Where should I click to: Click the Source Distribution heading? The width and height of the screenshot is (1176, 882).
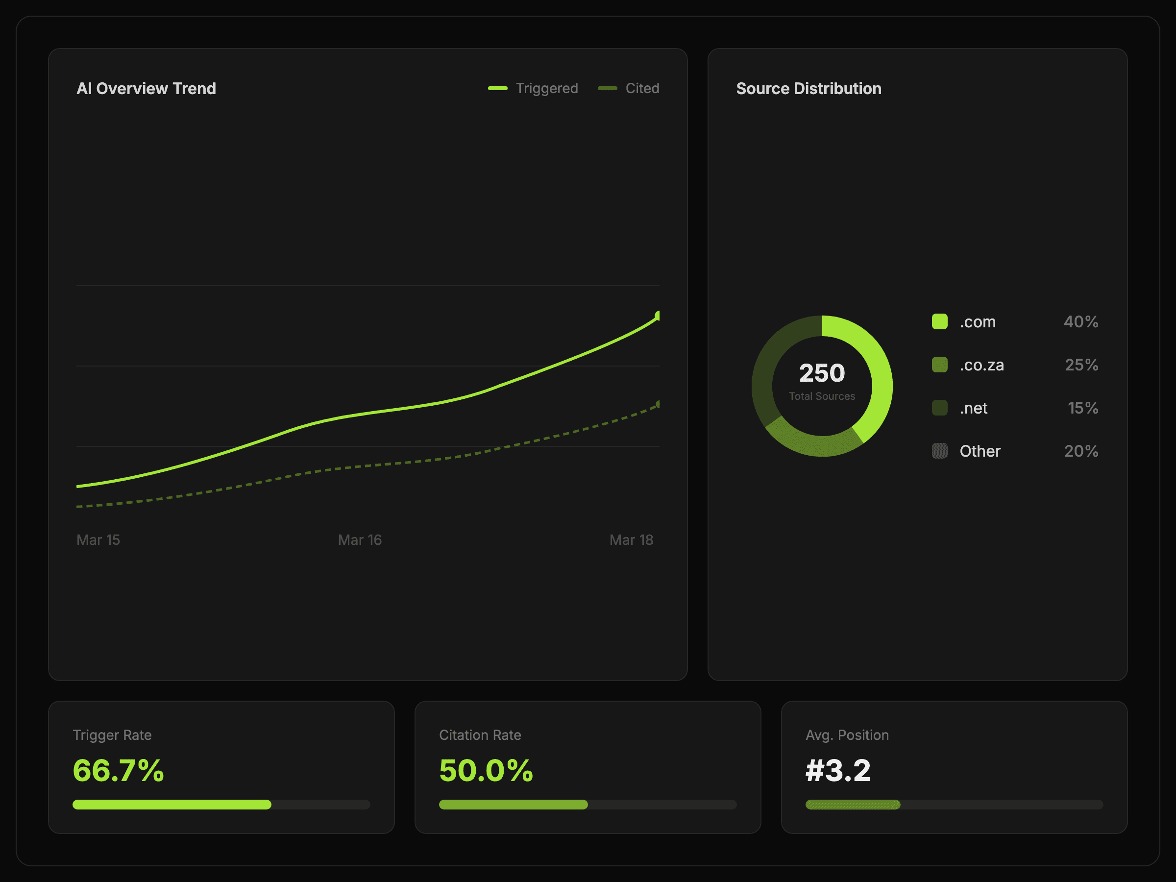point(808,88)
